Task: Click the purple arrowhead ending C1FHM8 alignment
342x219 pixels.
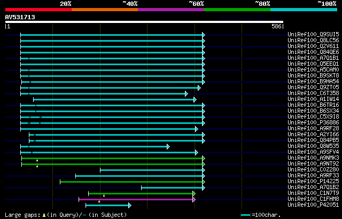Action: (x=194, y=199)
